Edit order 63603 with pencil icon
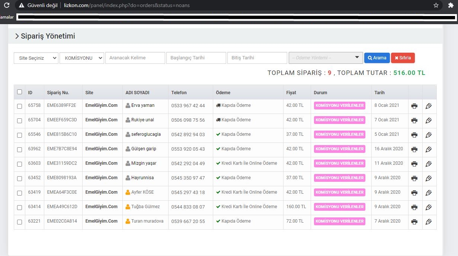Viewport: 458px width, 256px height. [x=428, y=164]
